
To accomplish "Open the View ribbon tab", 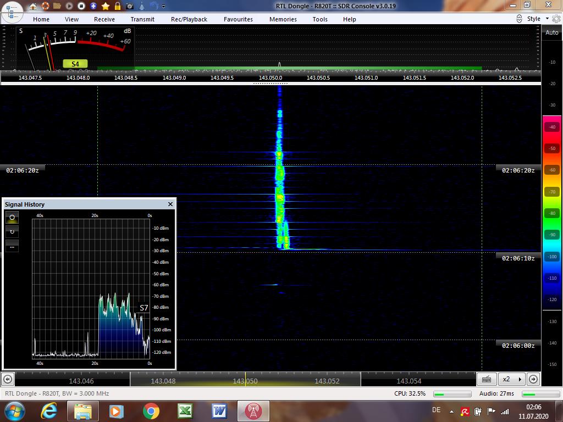I will 72,19.
